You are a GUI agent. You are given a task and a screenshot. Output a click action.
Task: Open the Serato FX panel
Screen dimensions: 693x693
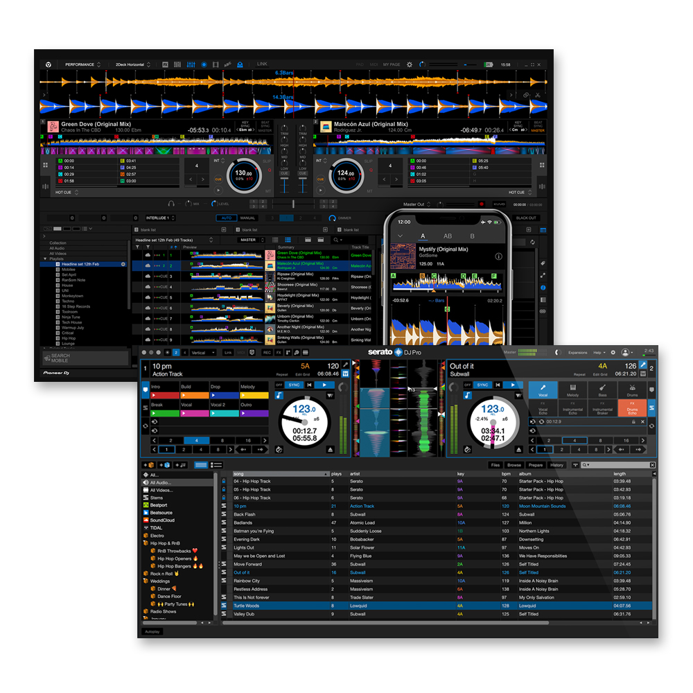(279, 353)
